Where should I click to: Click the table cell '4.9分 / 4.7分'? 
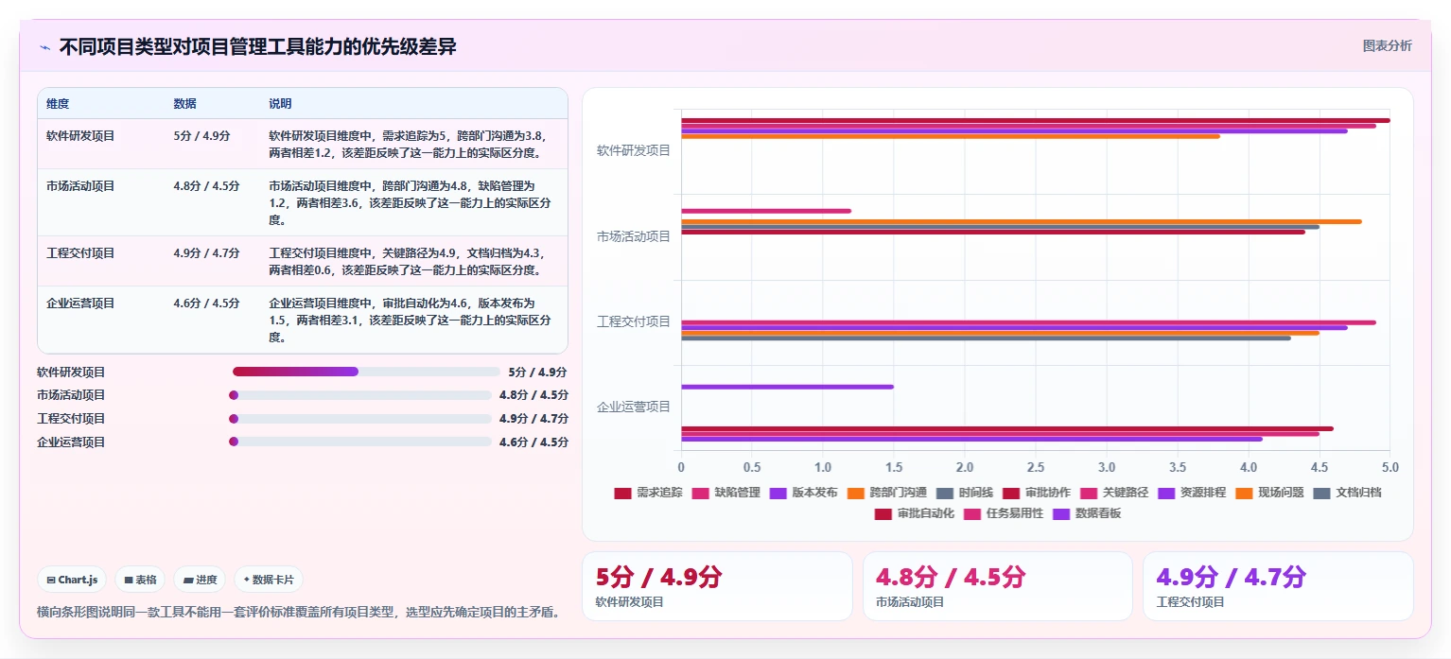tap(206, 253)
